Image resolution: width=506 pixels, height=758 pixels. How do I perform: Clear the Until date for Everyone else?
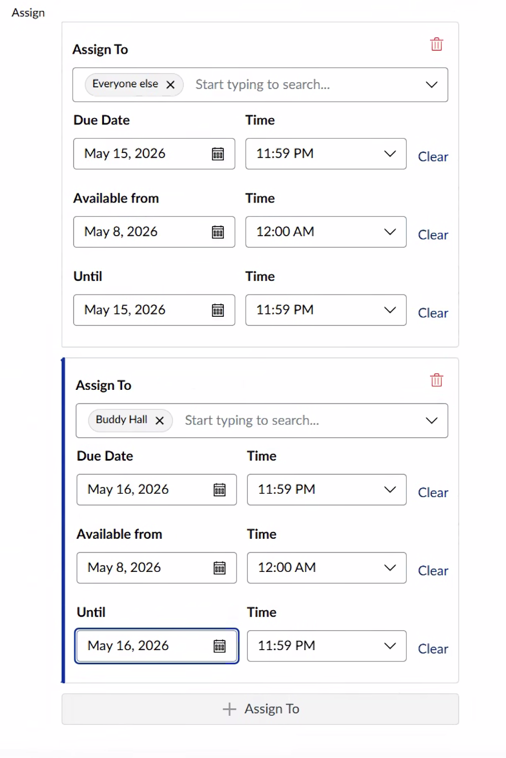point(433,313)
